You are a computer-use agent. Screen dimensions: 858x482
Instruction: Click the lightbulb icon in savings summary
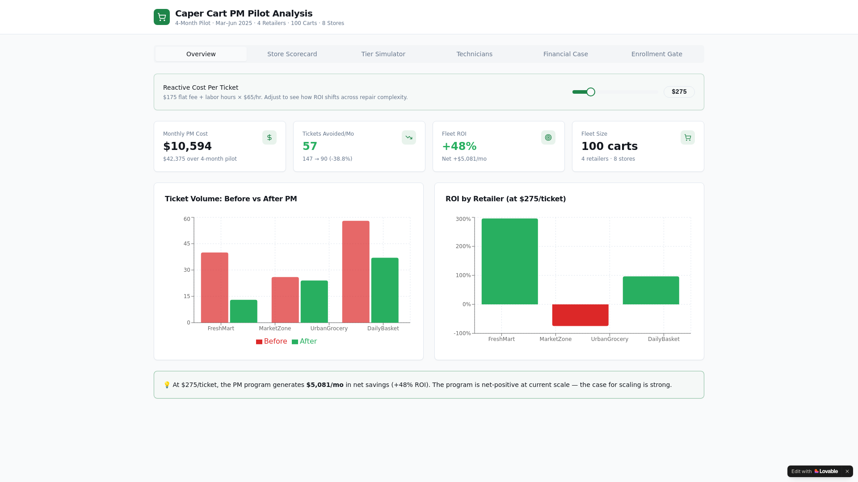[167, 385]
